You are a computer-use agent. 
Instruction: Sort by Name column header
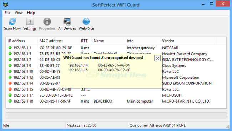click(x=108, y=41)
